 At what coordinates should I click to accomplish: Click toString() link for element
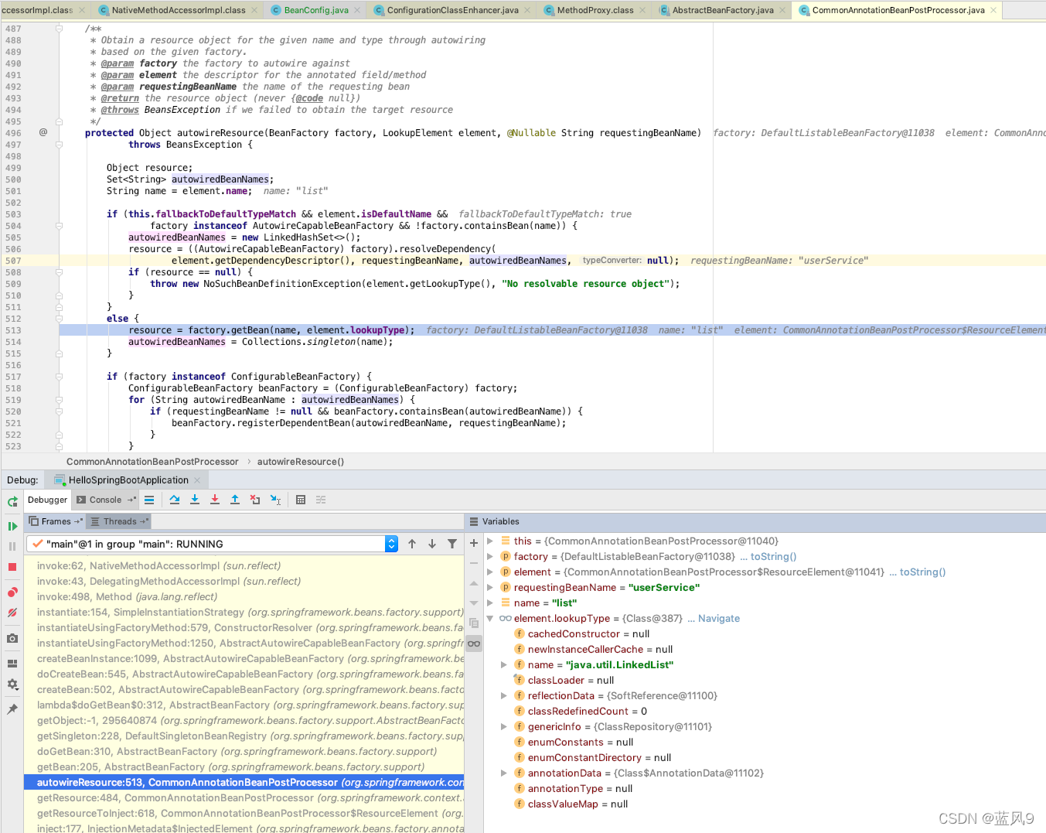922,572
